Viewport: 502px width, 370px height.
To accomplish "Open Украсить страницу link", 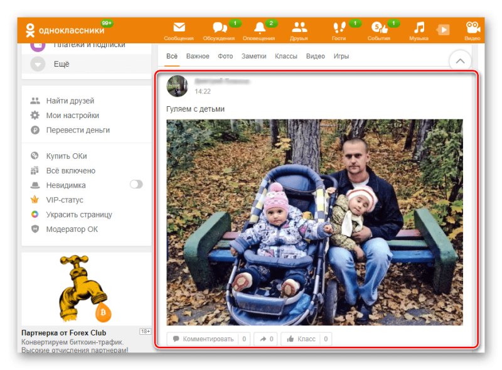I will pyautogui.click(x=79, y=214).
